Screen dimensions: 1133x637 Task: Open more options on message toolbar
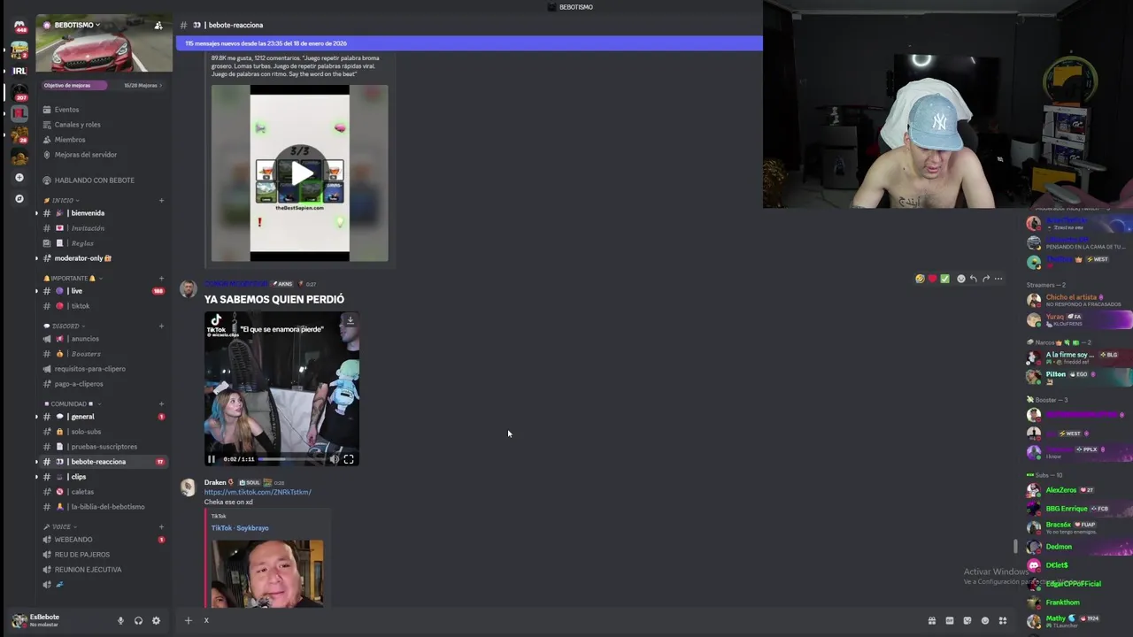tap(998, 279)
